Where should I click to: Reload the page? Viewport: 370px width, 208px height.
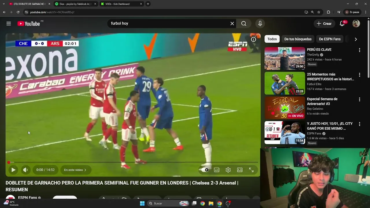tap(18, 12)
